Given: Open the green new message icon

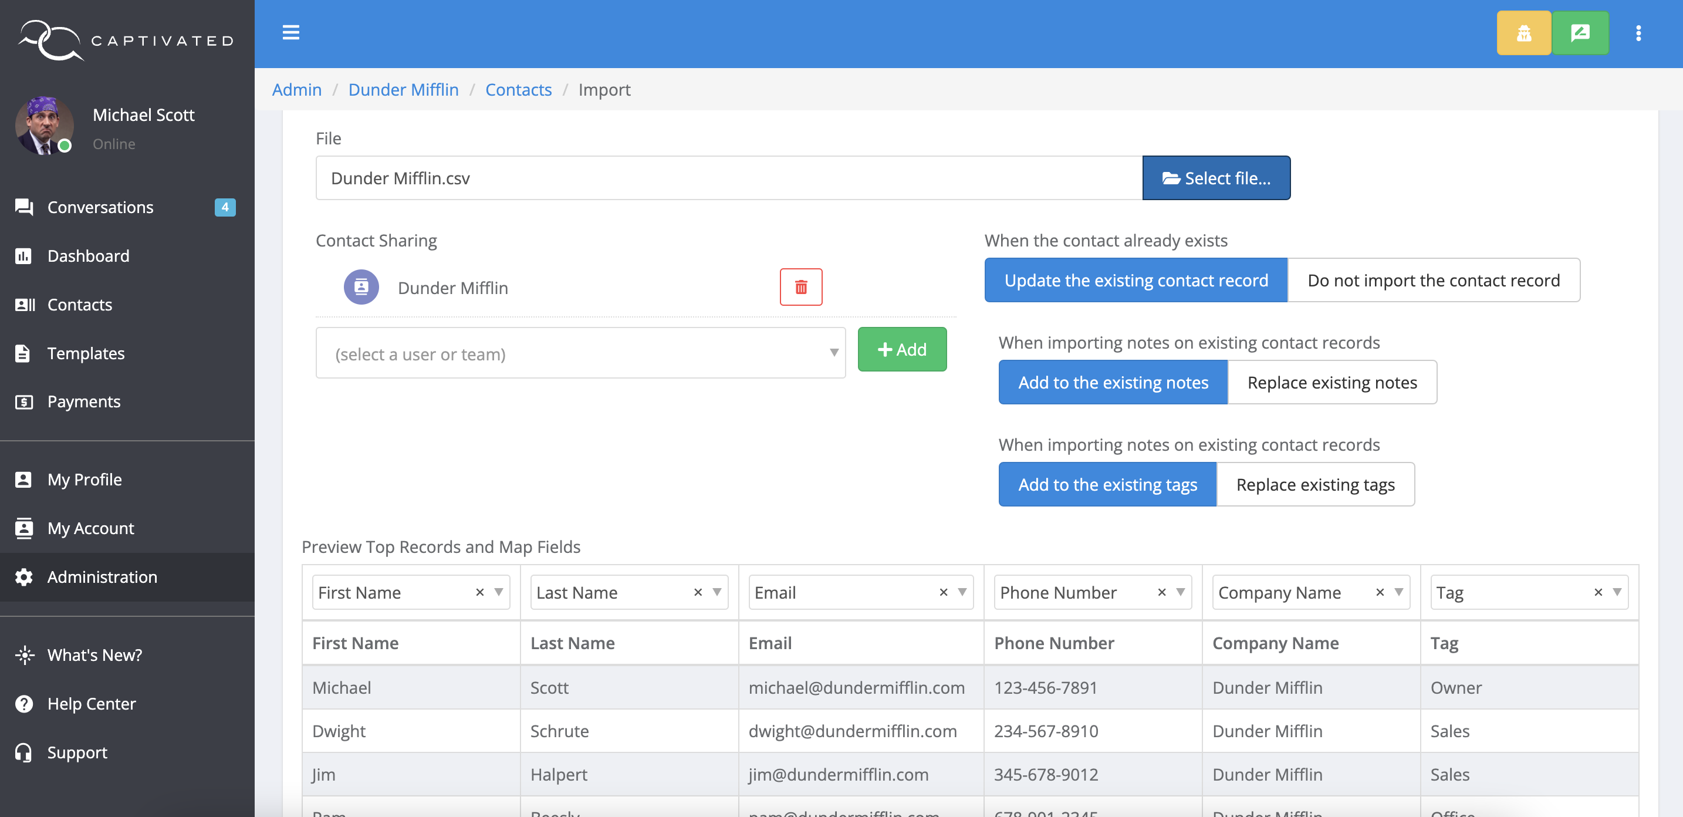Looking at the screenshot, I should (x=1580, y=33).
